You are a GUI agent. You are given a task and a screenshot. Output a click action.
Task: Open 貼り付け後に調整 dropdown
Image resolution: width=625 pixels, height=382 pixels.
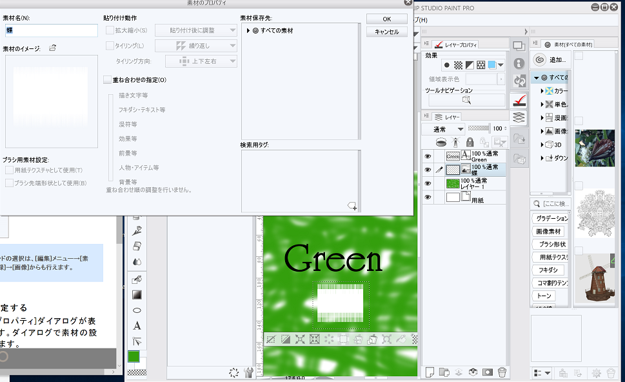(195, 30)
